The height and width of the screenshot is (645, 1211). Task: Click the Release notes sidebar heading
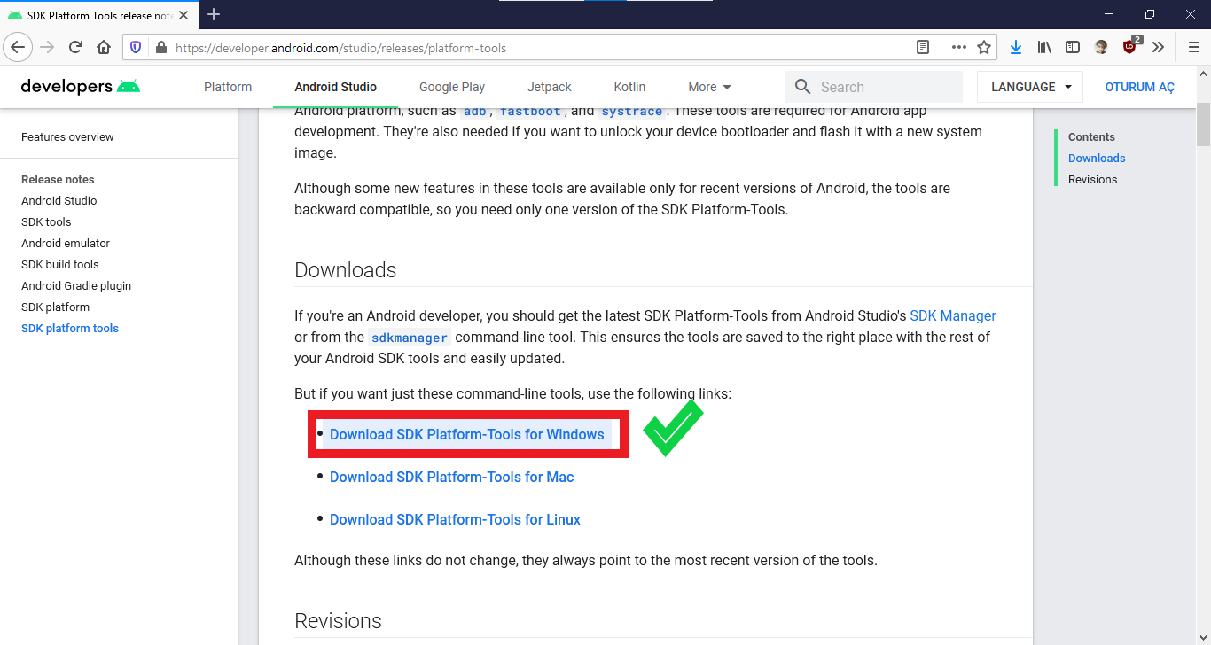pos(58,180)
